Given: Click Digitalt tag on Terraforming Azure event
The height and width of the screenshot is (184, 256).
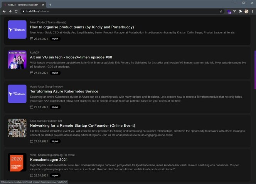Looking at the screenshot, I should pos(55,107).
